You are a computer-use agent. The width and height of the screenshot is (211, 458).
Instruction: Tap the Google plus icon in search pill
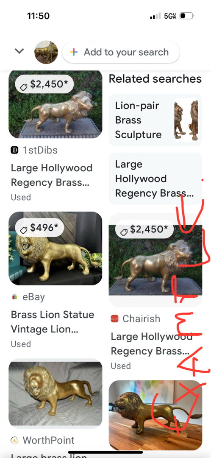[74, 52]
